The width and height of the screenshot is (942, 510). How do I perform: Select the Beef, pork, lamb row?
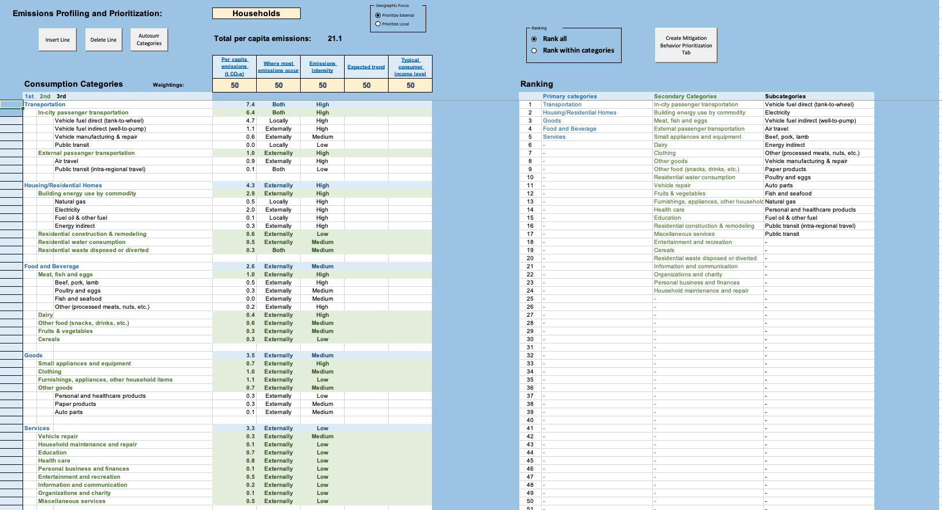227,283
